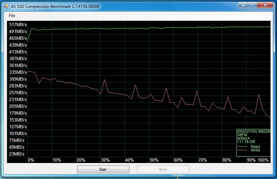Maximize the AS SSD Compression-Benchmark window

(x=252, y=5)
